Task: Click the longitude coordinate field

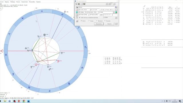Action: 94,15
